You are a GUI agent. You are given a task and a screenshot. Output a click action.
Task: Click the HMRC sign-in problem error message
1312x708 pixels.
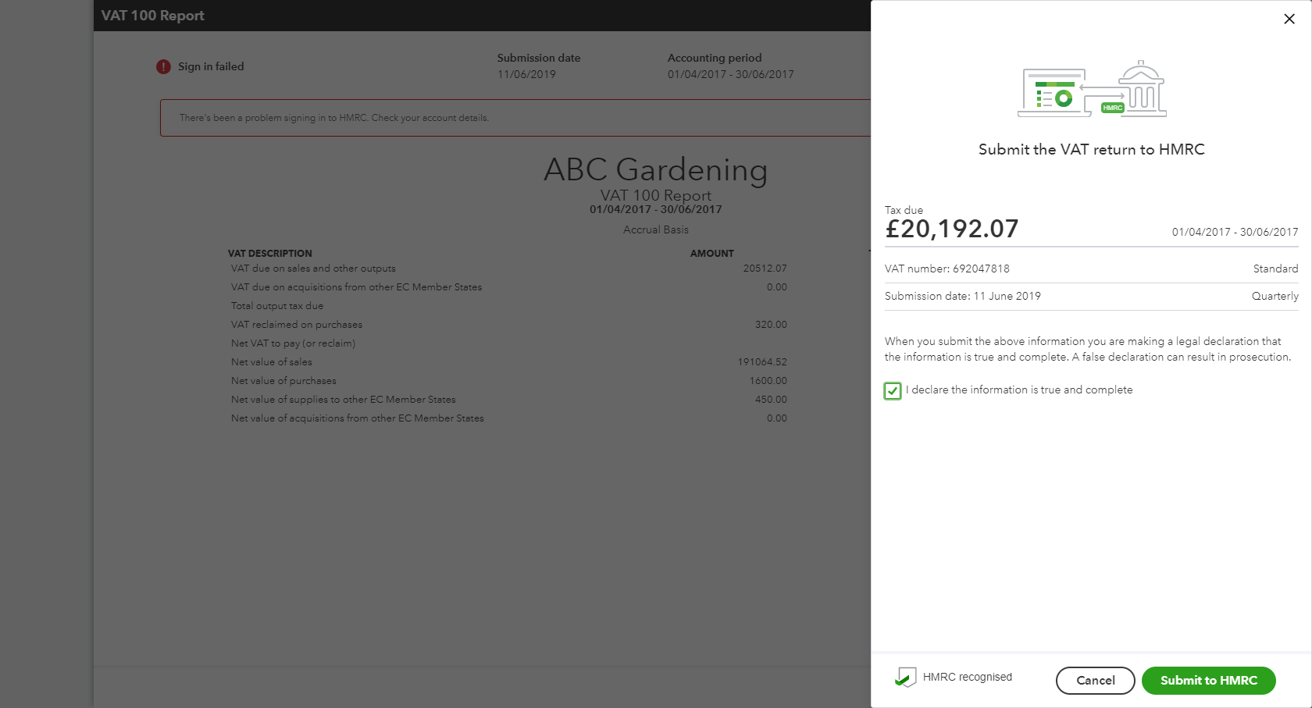click(x=334, y=118)
